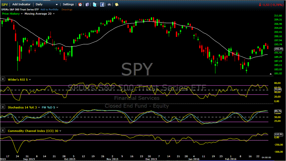This screenshot has width=286, height=161.
Task: Click the Dec 2015 date axis label
Action: pyautogui.click(x=151, y=159)
